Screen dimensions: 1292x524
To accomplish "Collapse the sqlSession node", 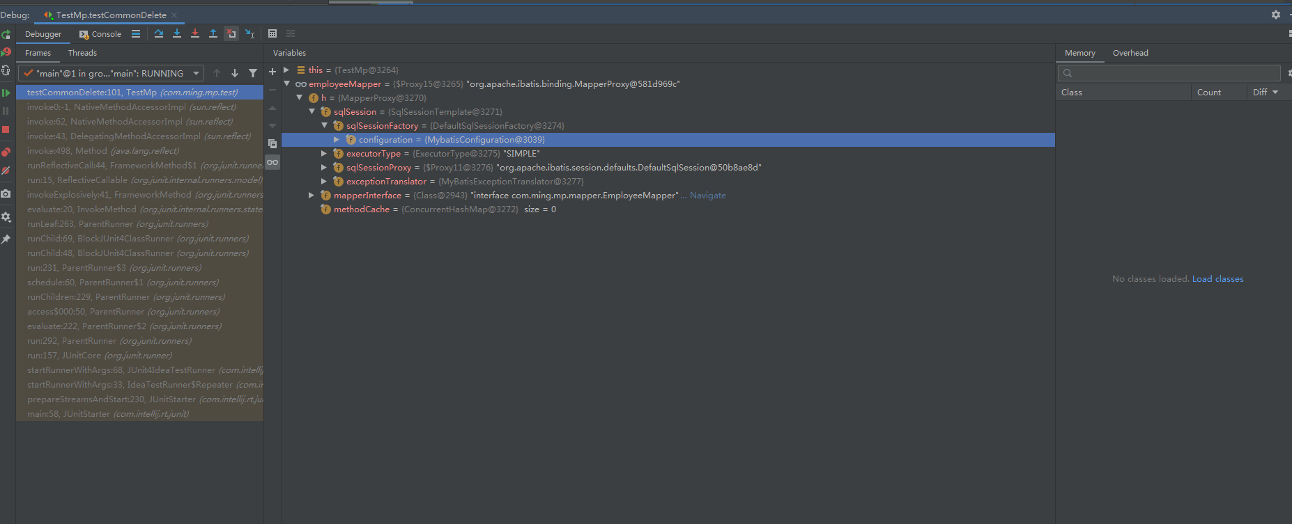I will (x=312, y=112).
